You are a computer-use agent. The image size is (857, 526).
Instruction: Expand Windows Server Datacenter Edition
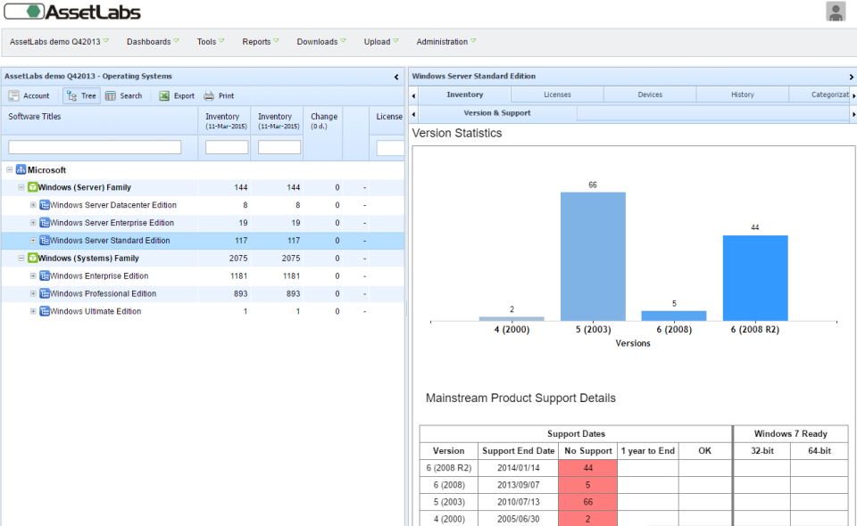coord(33,205)
